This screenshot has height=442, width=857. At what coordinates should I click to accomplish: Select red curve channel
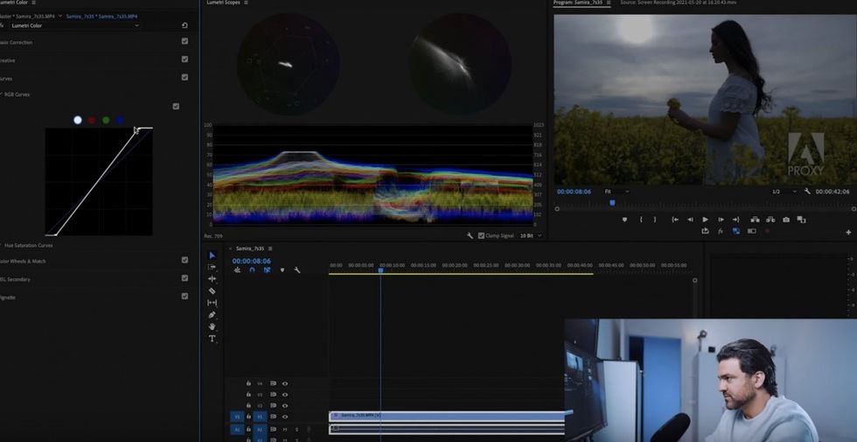click(x=92, y=120)
